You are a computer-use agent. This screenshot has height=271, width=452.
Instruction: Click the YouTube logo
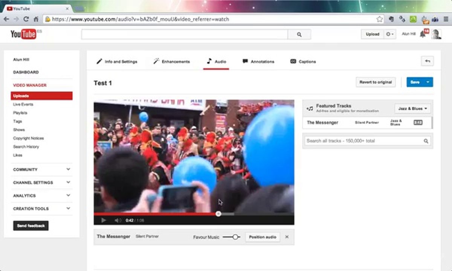[23, 34]
